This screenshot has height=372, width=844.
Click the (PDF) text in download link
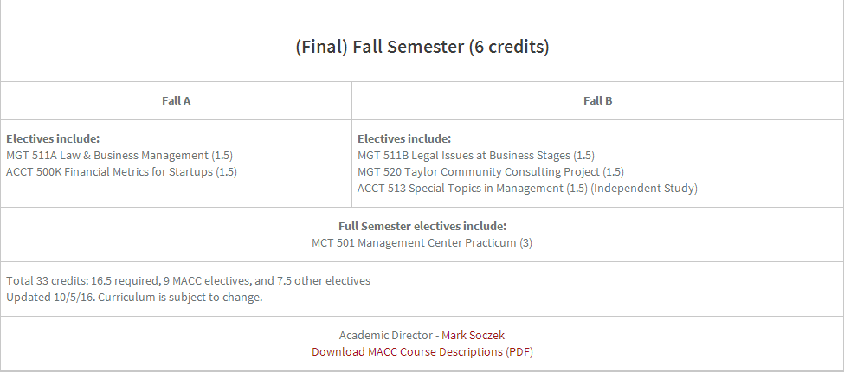tap(519, 351)
